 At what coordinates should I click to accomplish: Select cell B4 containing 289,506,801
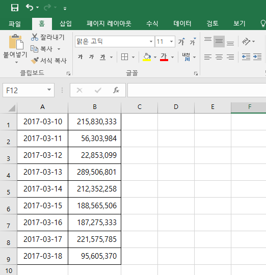pos(95,172)
